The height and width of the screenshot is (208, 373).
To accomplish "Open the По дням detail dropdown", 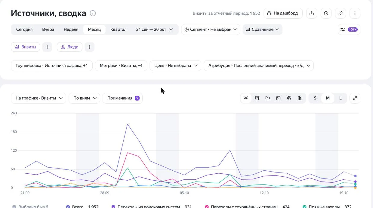I will click(85, 98).
